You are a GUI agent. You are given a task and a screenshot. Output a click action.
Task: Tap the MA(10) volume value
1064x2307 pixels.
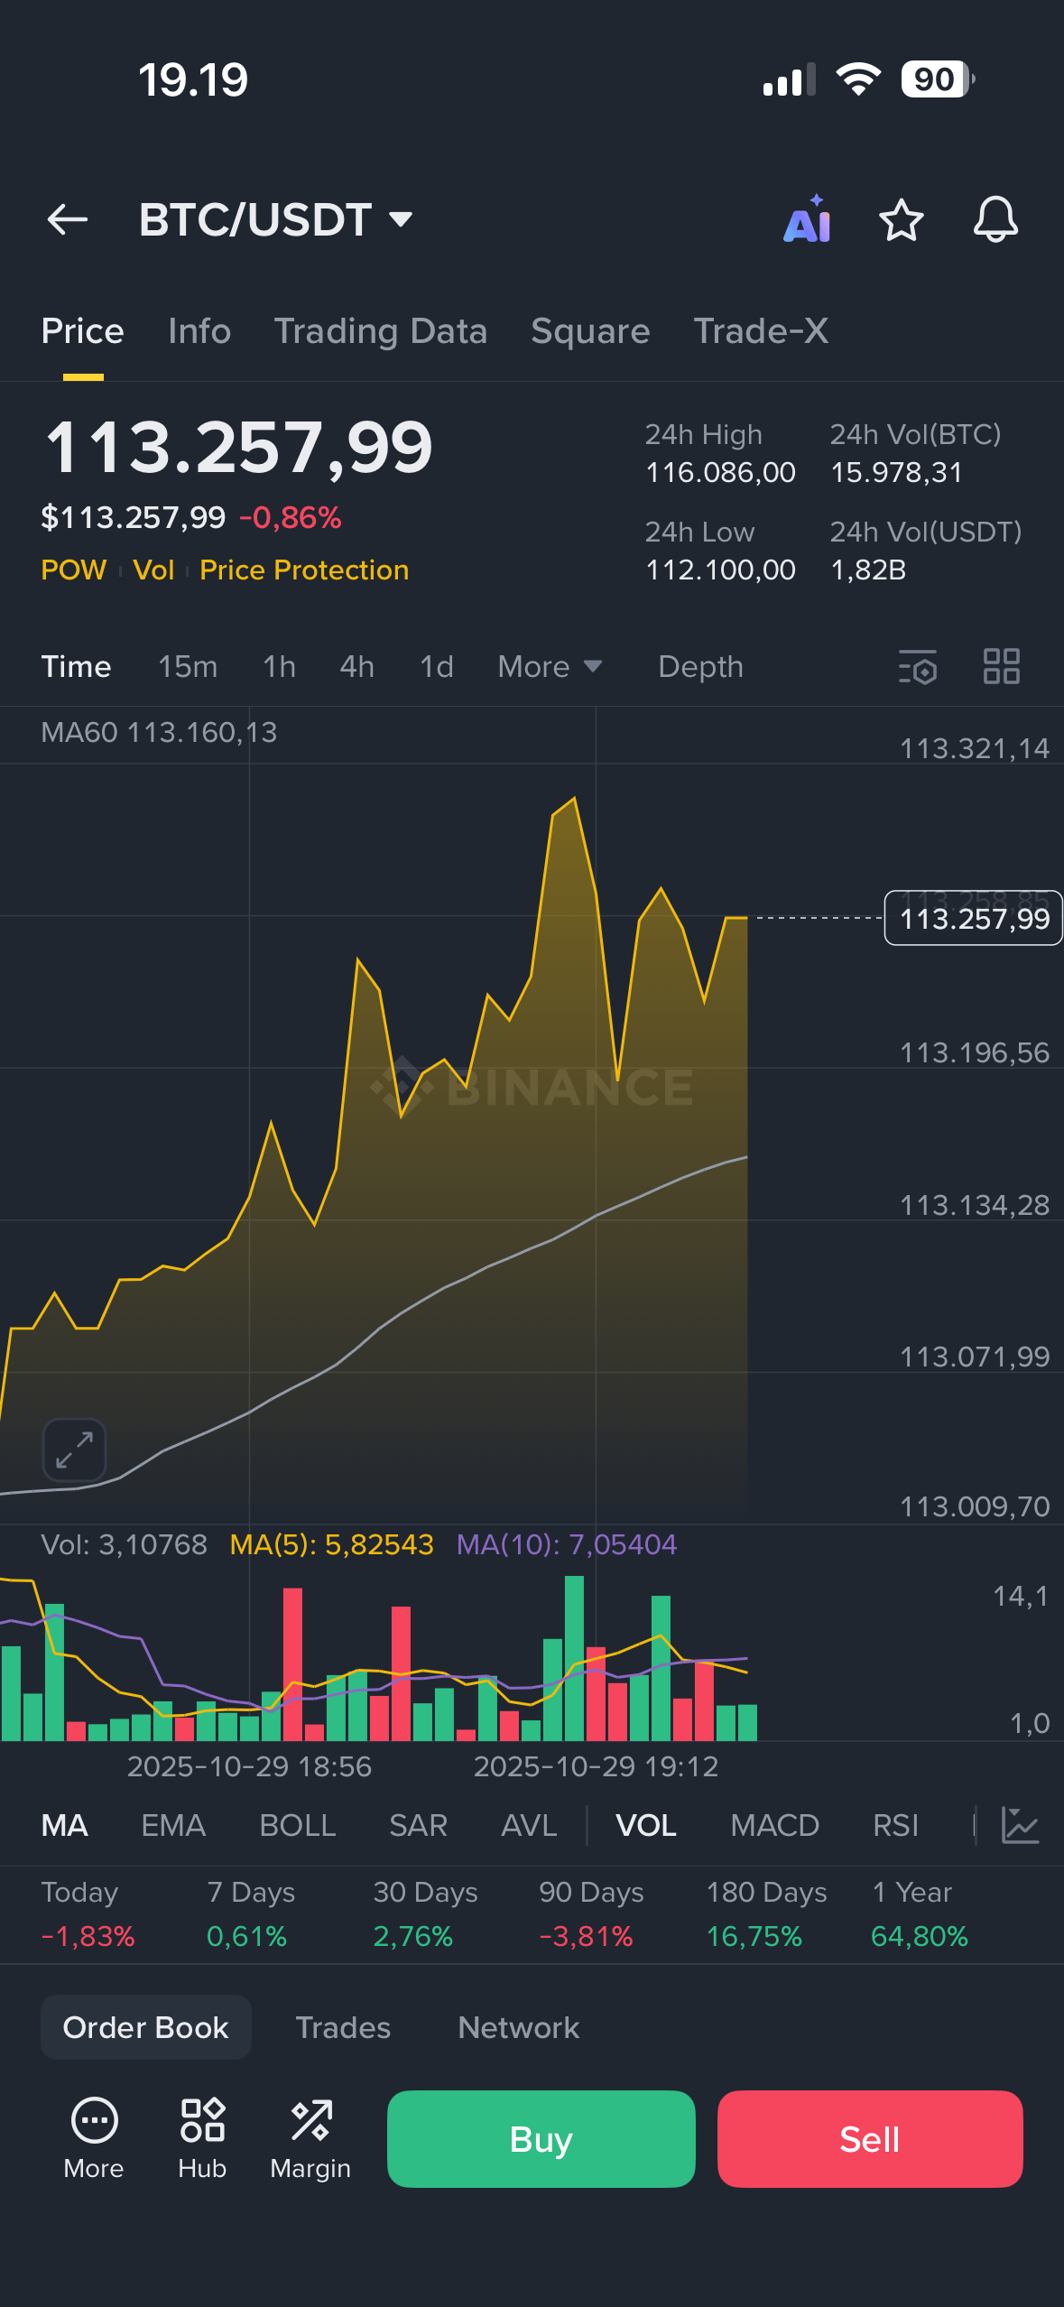567,1544
